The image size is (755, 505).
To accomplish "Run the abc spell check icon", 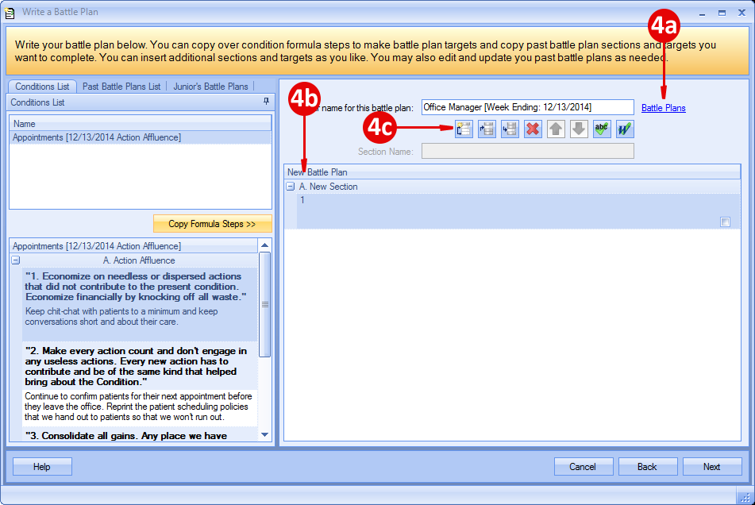I will pos(602,129).
